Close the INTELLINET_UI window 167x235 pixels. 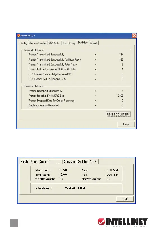(x=134, y=36)
